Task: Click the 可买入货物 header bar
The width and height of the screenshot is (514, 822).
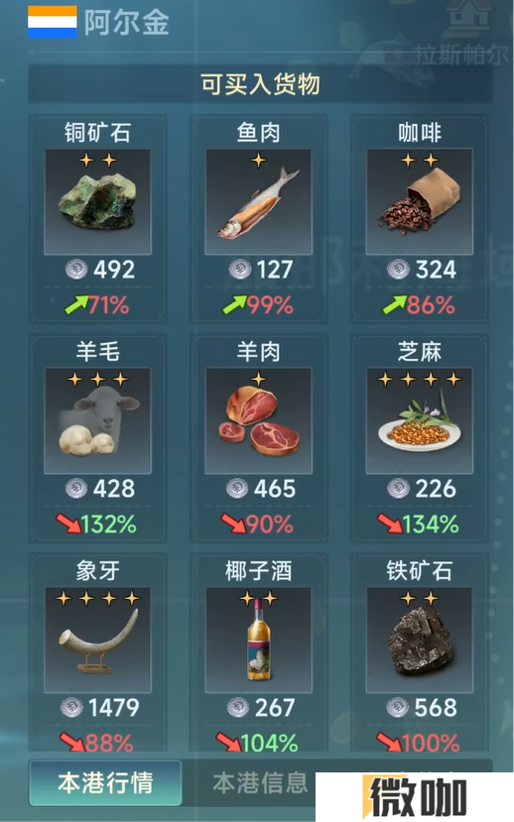Action: (260, 84)
